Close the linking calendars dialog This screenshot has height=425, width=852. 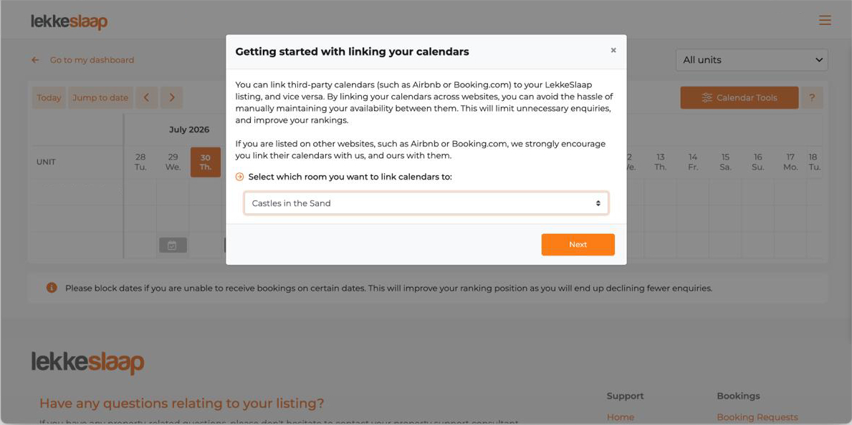(x=613, y=51)
